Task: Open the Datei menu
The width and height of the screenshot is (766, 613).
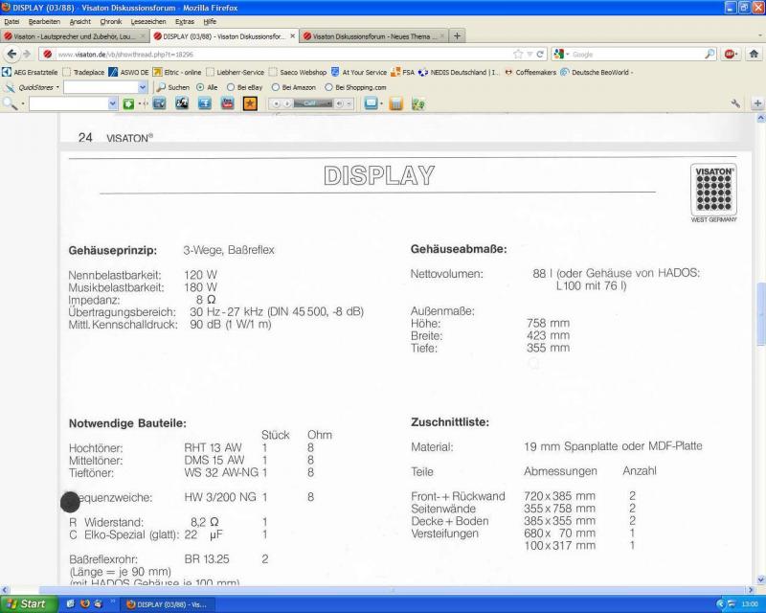Action: 11,21
